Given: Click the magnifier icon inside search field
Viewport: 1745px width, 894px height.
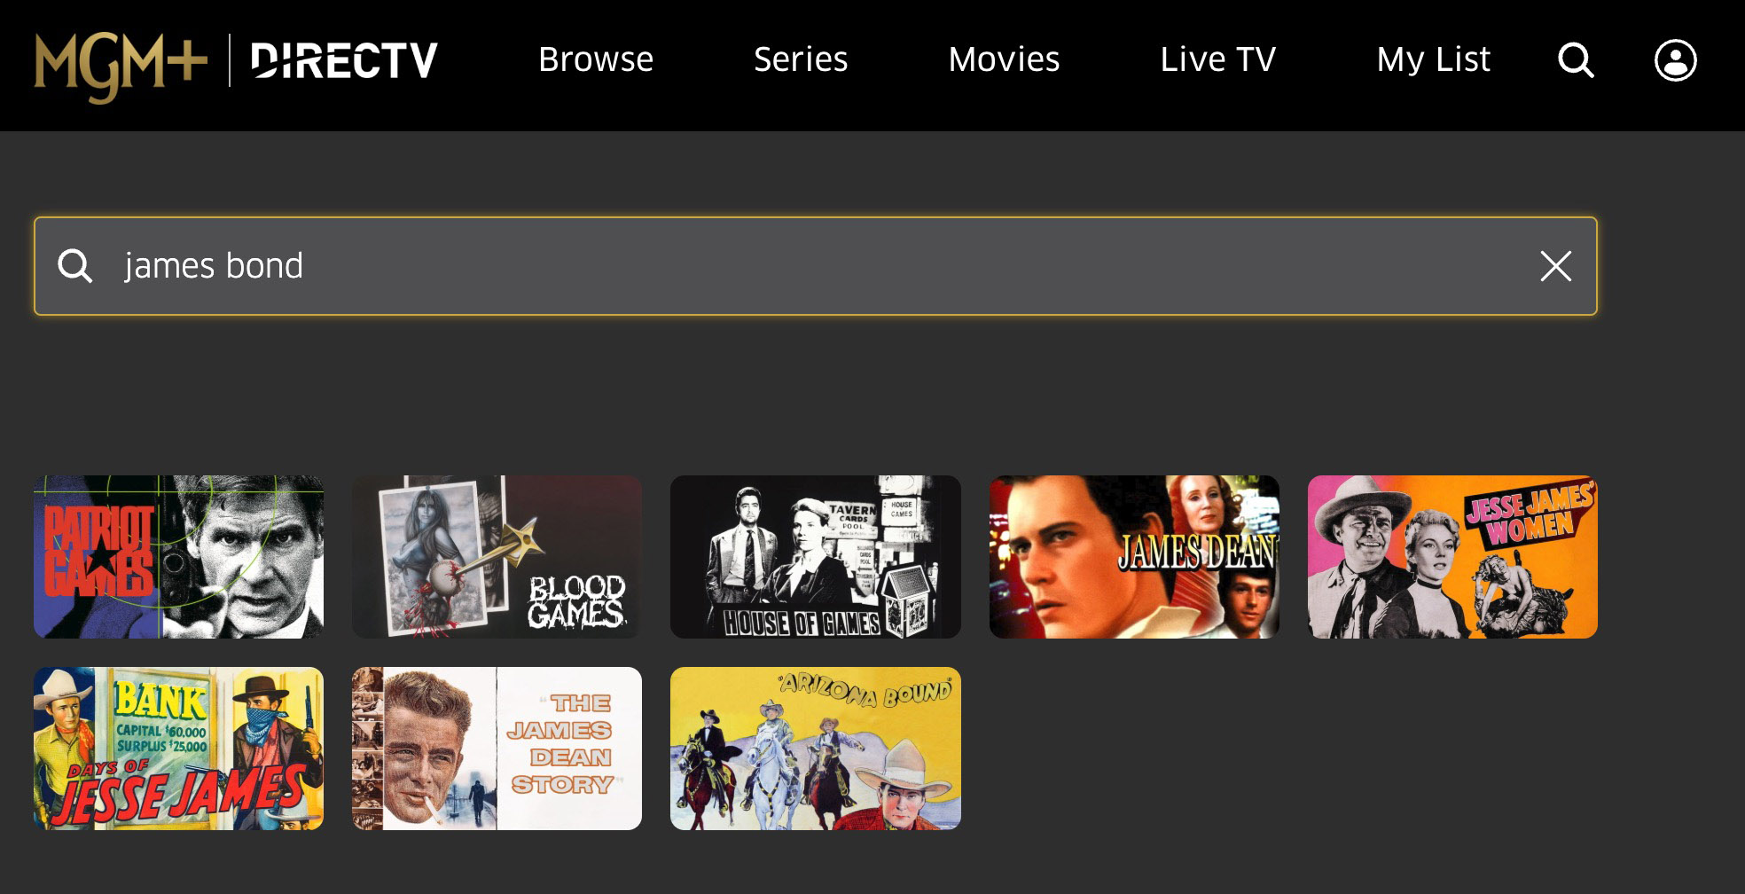Looking at the screenshot, I should pos(74,266).
